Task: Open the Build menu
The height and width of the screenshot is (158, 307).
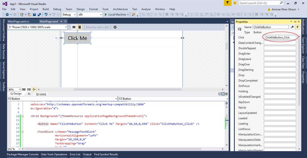Action: 46,9
